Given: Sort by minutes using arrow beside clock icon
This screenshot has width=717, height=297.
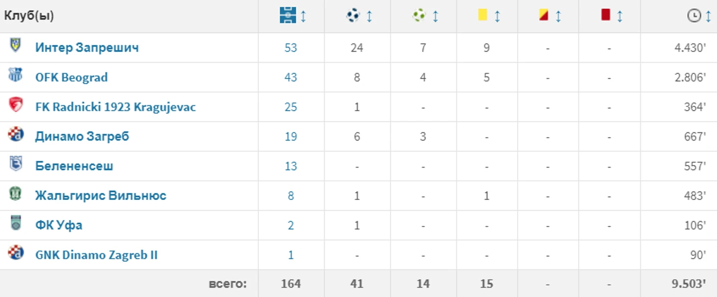Looking at the screenshot, I should (708, 16).
